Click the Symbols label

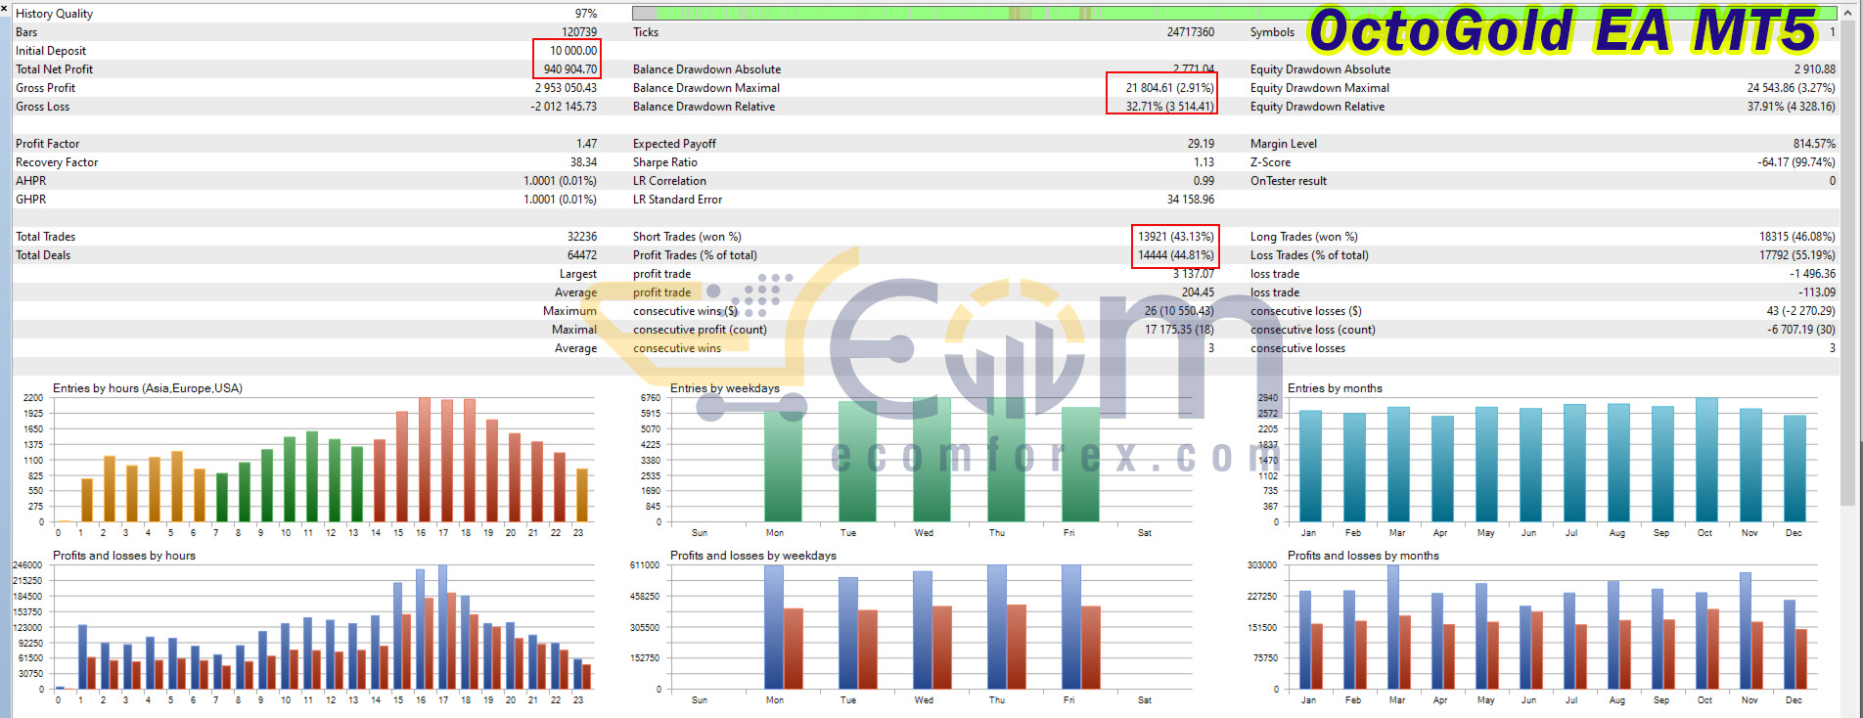tap(1272, 32)
